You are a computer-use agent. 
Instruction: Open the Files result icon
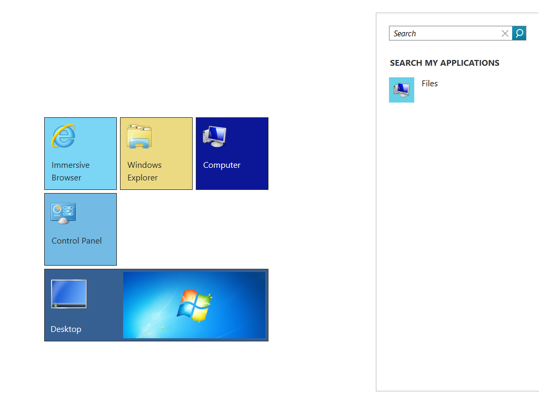tap(402, 90)
